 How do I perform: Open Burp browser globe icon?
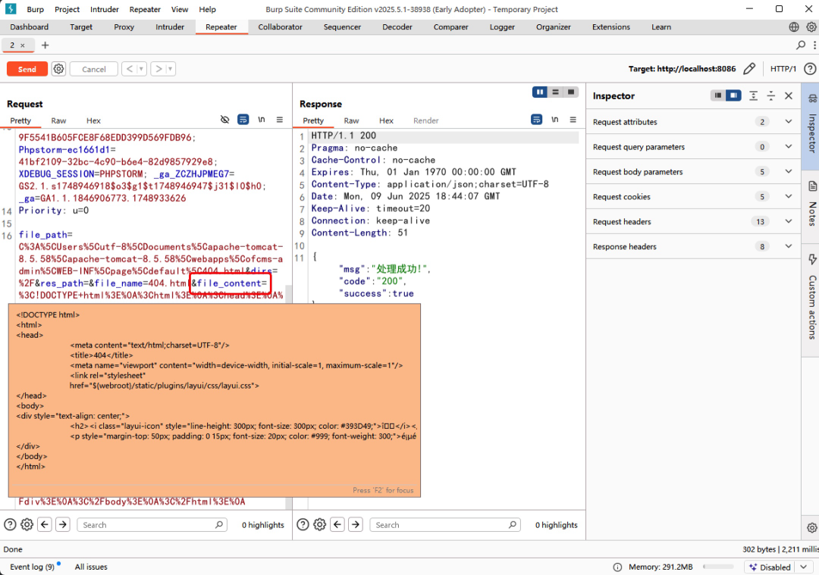click(794, 27)
